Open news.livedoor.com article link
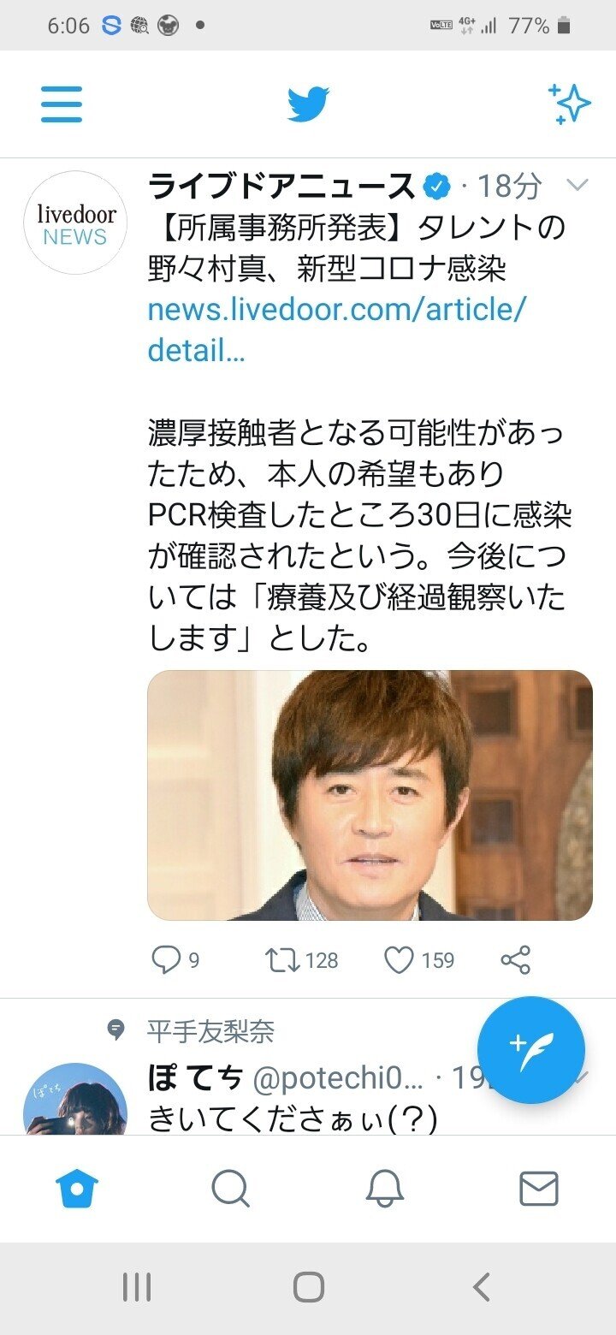The image size is (616, 1335). click(x=337, y=329)
